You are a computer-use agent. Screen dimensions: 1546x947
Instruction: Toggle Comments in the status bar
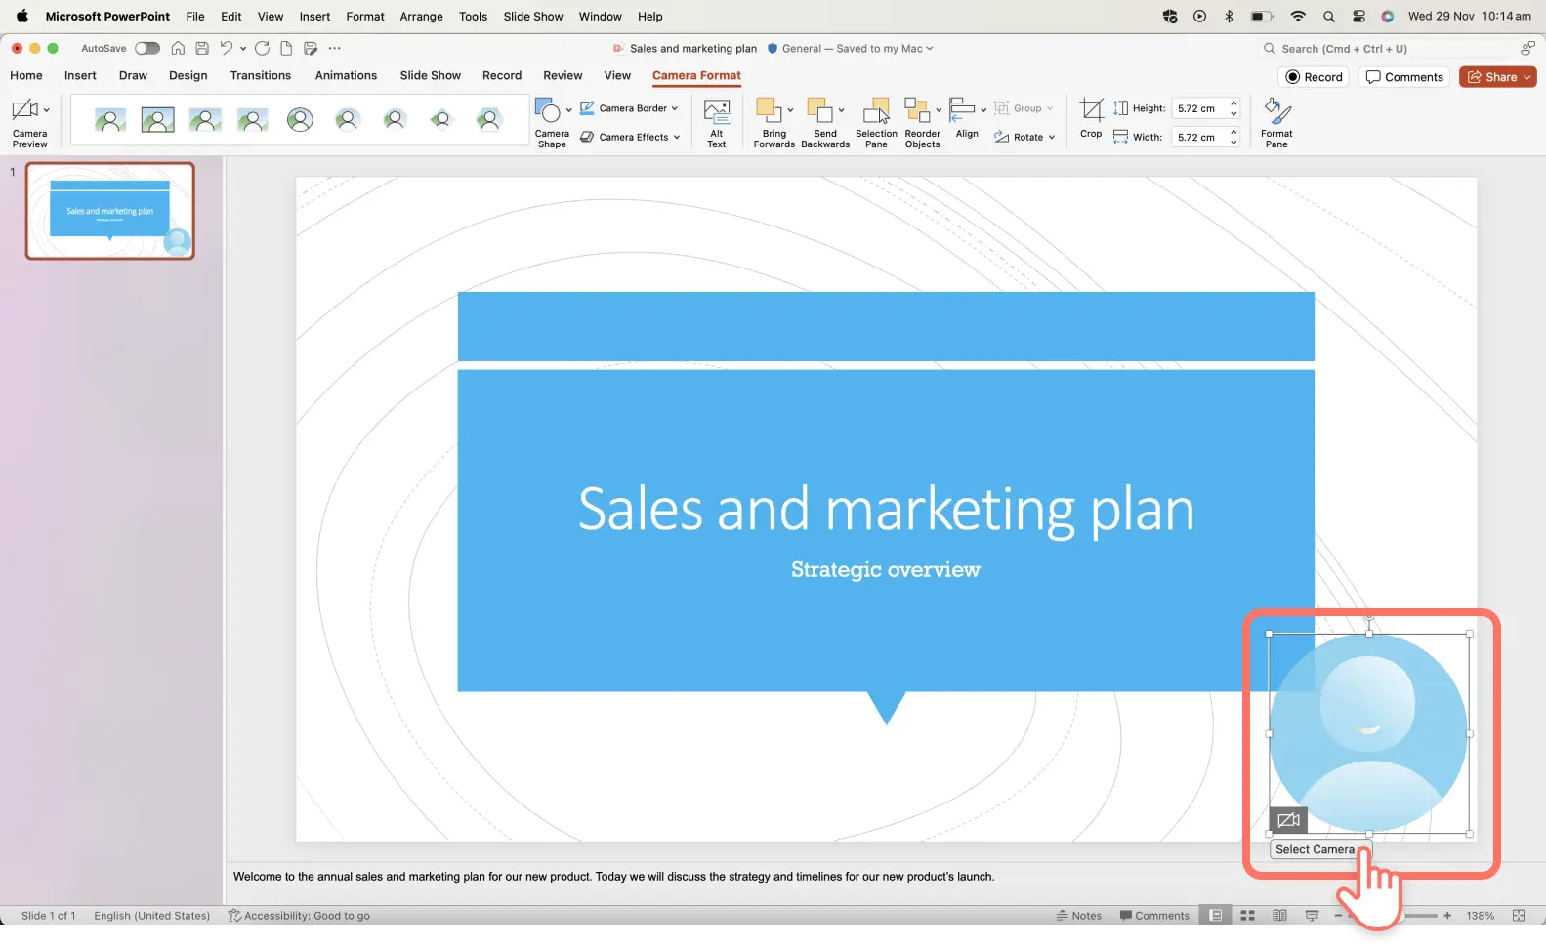tap(1154, 916)
